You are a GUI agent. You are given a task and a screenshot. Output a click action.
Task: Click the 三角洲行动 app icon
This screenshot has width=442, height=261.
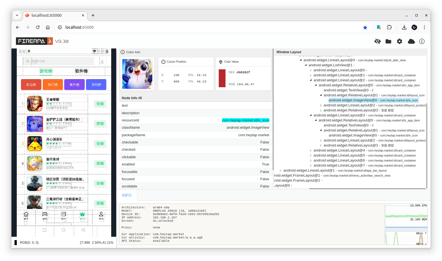pos(35,202)
